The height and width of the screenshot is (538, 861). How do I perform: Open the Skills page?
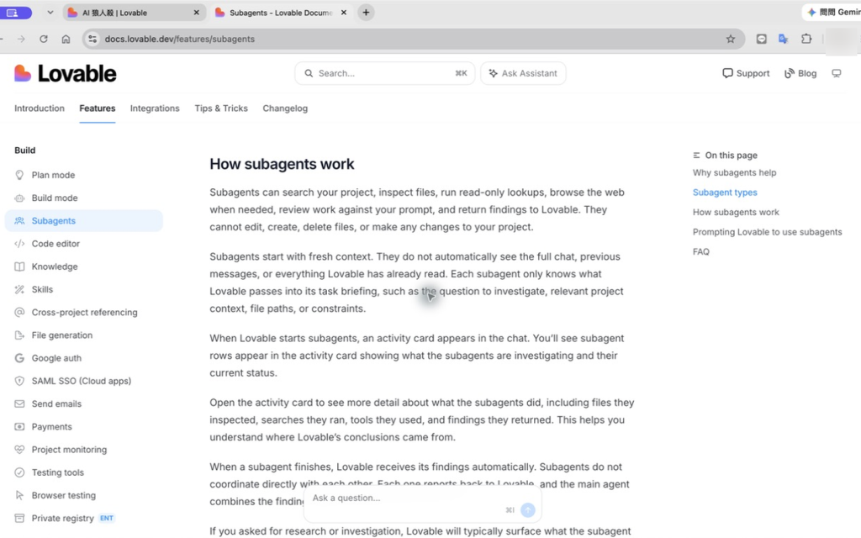[x=42, y=289]
